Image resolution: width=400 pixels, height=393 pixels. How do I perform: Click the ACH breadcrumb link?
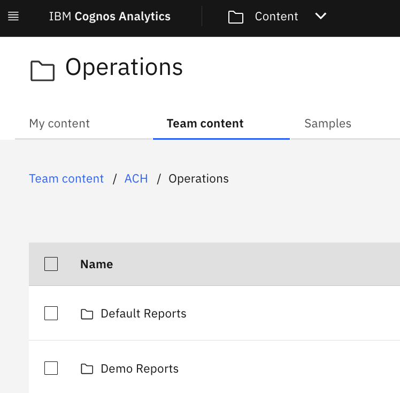point(136,179)
